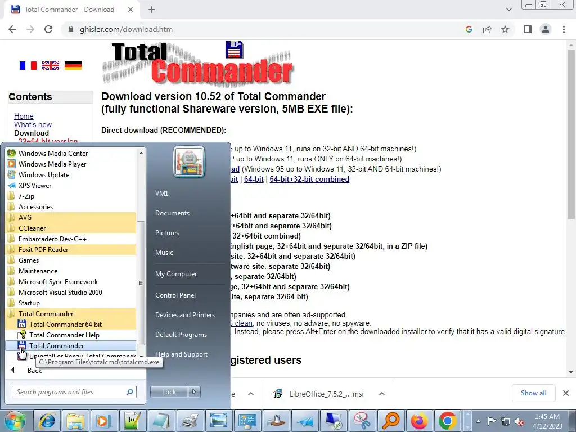
Task: Click the Lock button
Action: (x=169, y=392)
